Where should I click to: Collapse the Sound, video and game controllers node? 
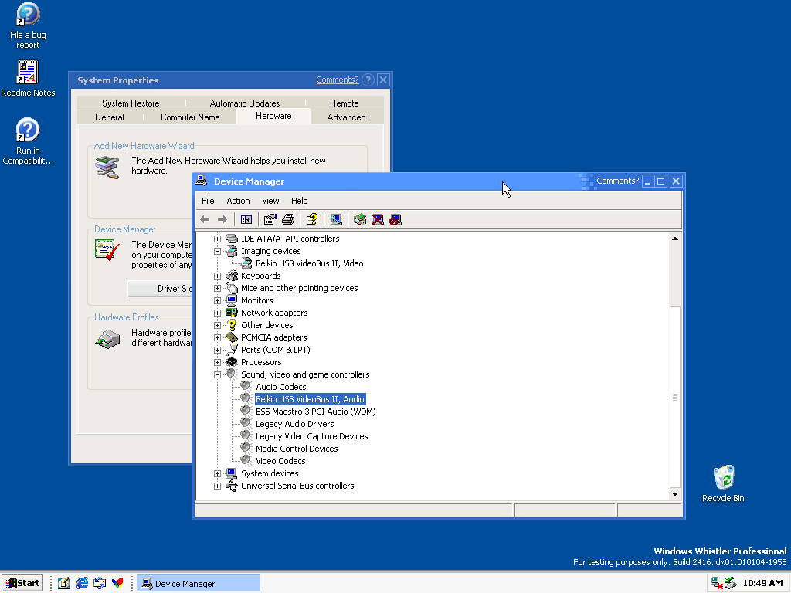point(218,374)
